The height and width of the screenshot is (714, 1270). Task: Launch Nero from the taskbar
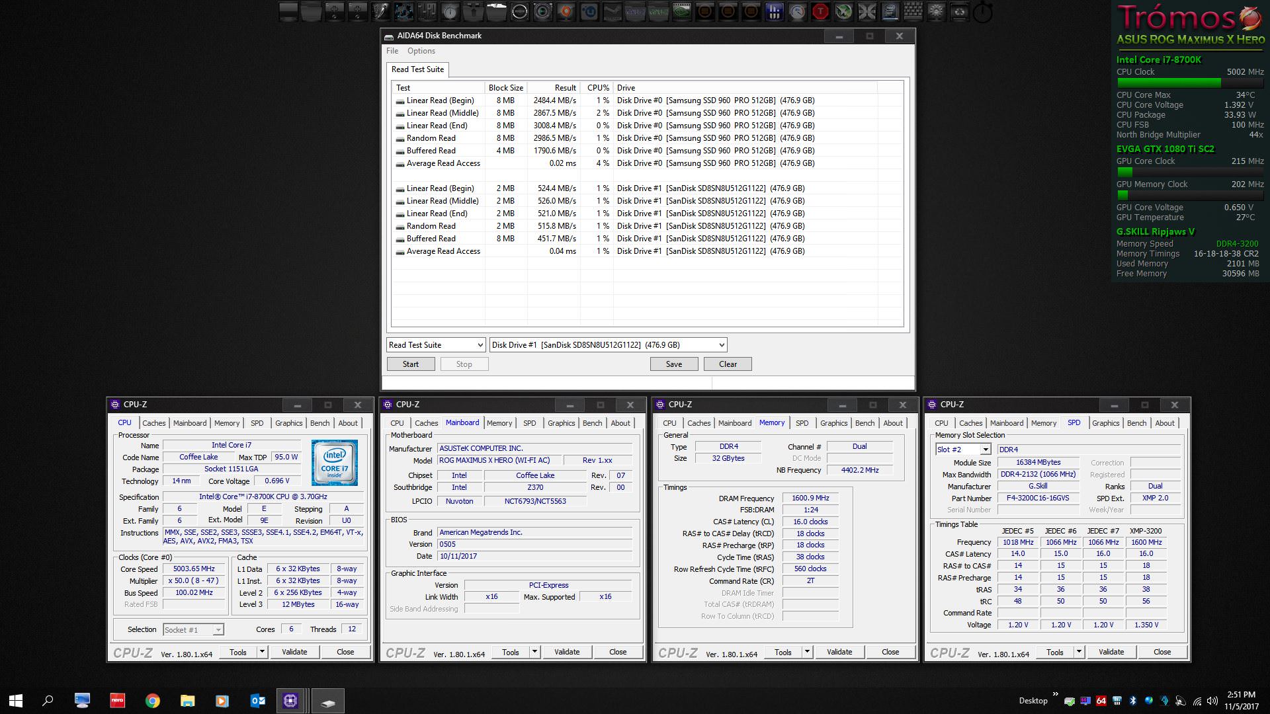point(117,701)
